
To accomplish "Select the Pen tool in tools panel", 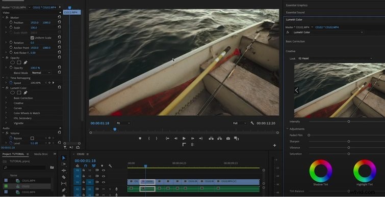I will [64, 190].
